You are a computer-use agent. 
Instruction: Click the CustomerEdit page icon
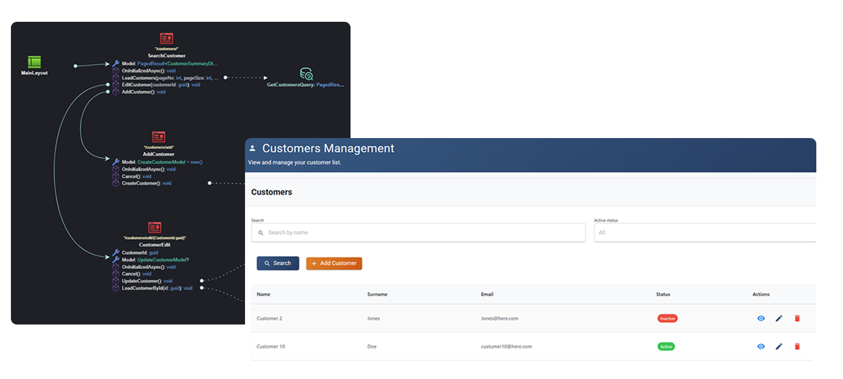pyautogui.click(x=155, y=228)
